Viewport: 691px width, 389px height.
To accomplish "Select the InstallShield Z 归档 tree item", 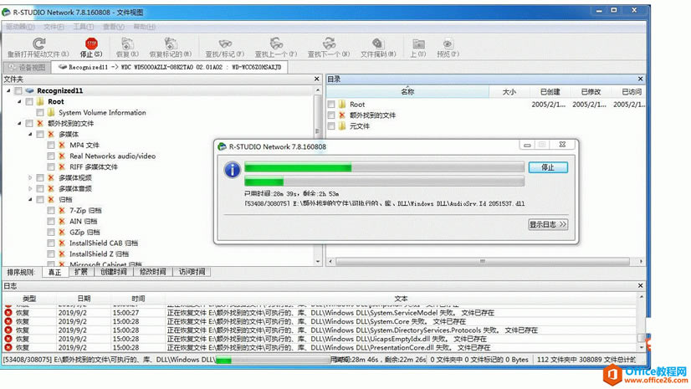I will (x=99, y=254).
